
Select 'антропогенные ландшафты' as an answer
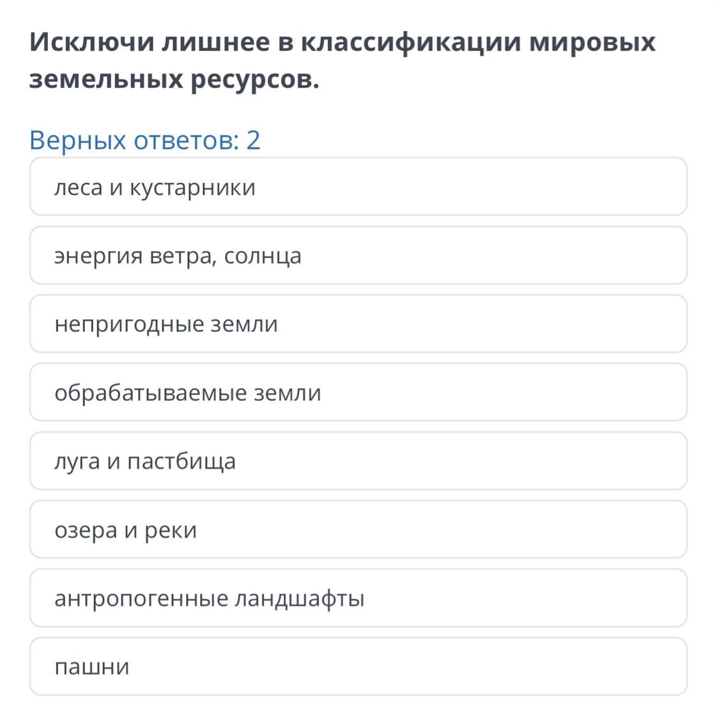point(358,598)
